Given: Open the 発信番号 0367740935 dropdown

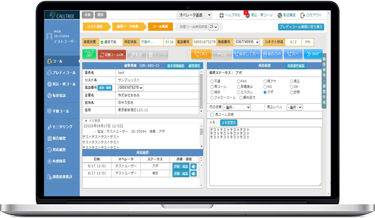Looking at the screenshot, I should click(x=247, y=42).
